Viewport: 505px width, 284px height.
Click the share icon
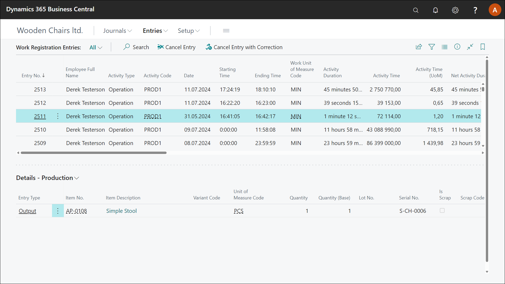pyautogui.click(x=419, y=47)
